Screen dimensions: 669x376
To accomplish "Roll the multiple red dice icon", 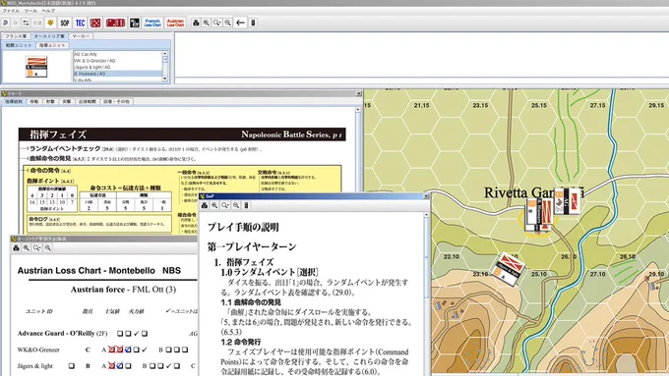I will pyautogui.click(x=115, y=23).
